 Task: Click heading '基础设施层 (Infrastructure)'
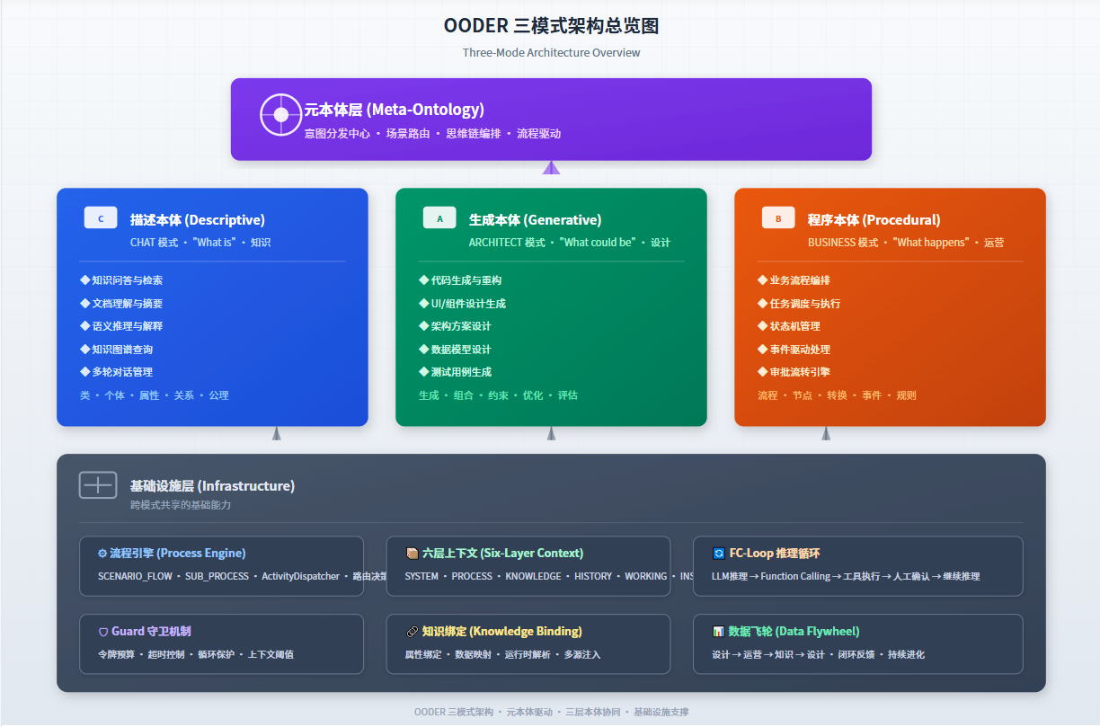click(212, 486)
